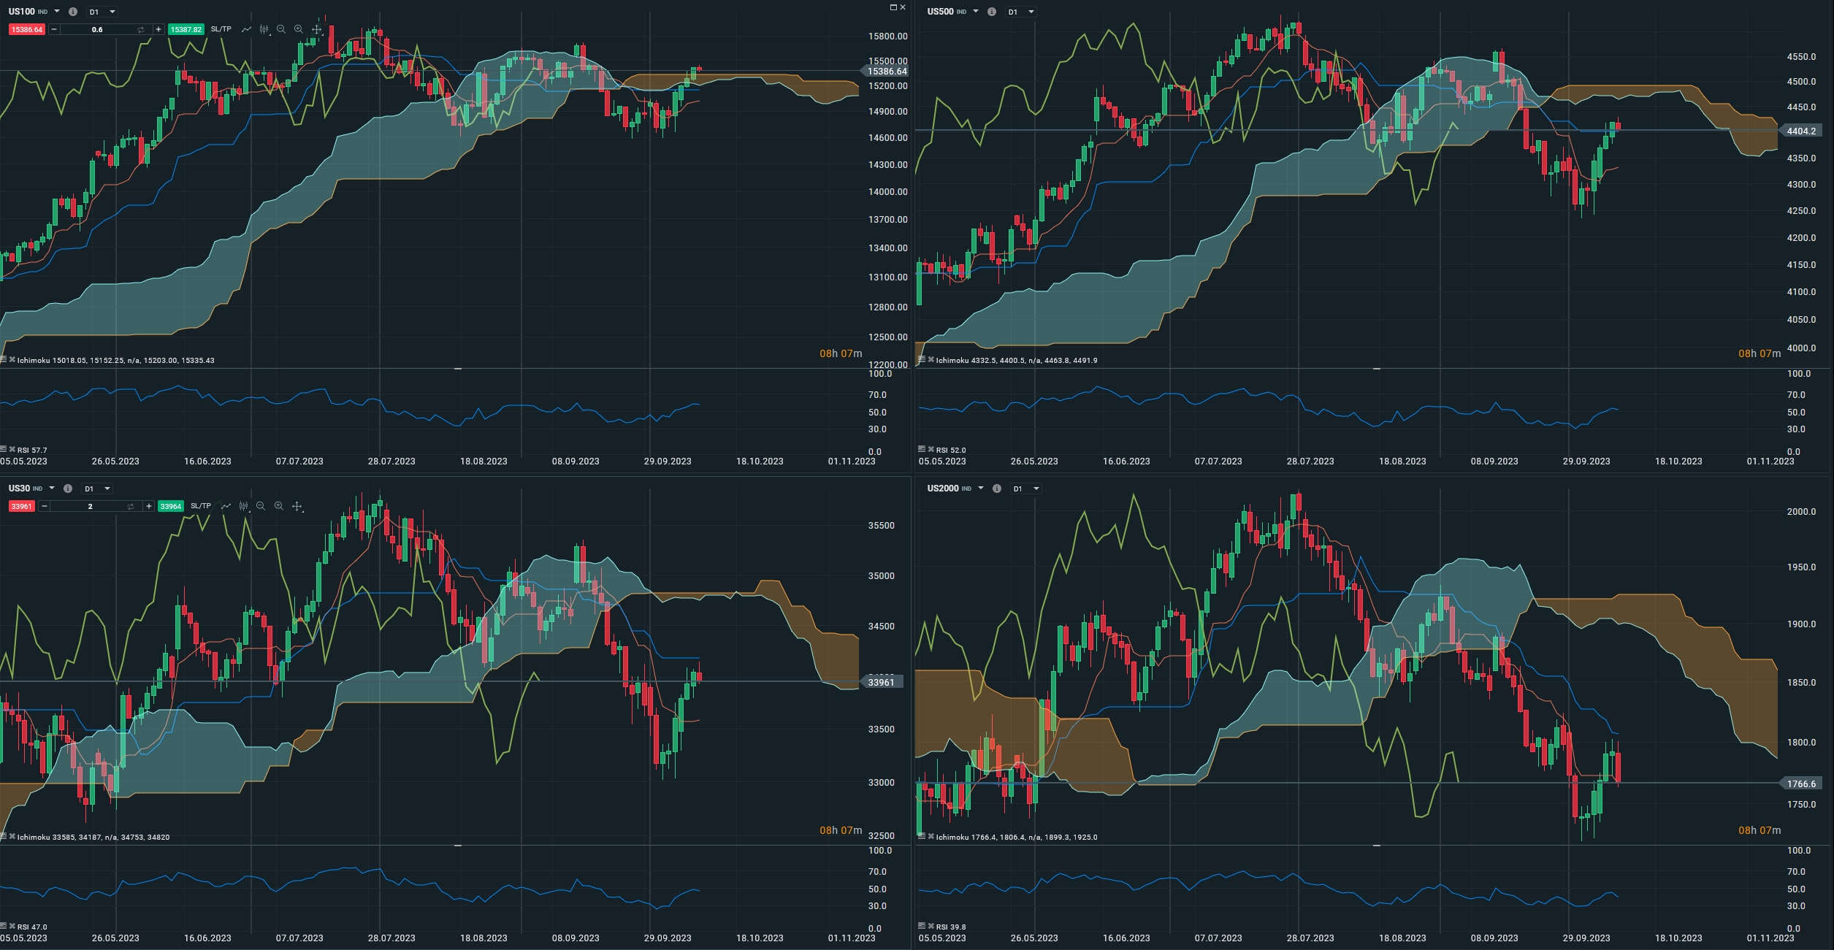Remove Ichimoku indicator from US100 chart
This screenshot has width=1834, height=950.
(12, 359)
